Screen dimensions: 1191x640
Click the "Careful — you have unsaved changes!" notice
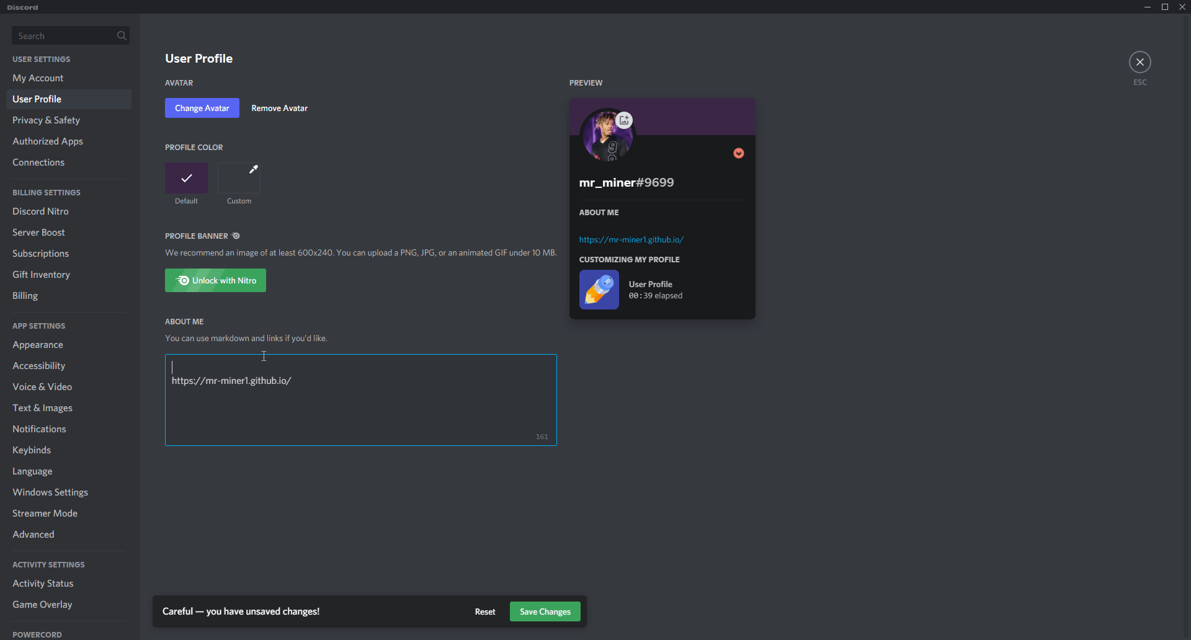point(241,611)
